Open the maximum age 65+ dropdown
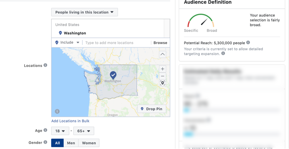 [x=84, y=131]
